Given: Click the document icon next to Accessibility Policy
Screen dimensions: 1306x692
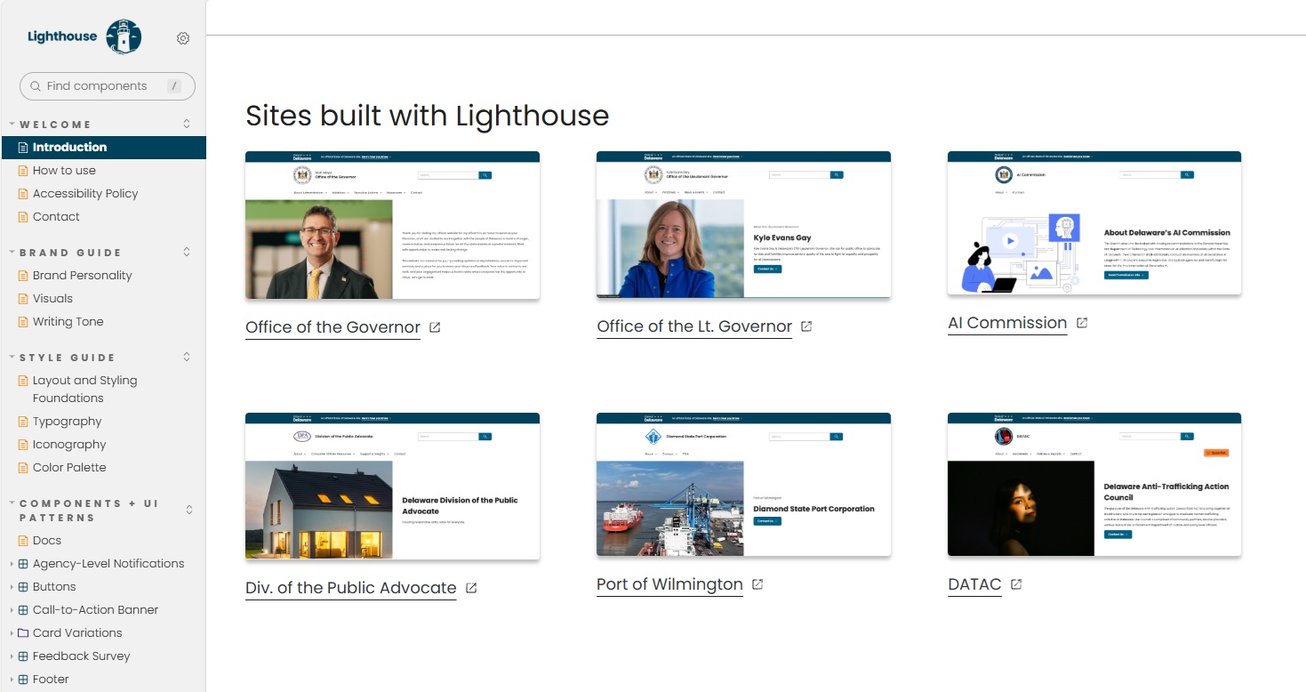Looking at the screenshot, I should (24, 194).
